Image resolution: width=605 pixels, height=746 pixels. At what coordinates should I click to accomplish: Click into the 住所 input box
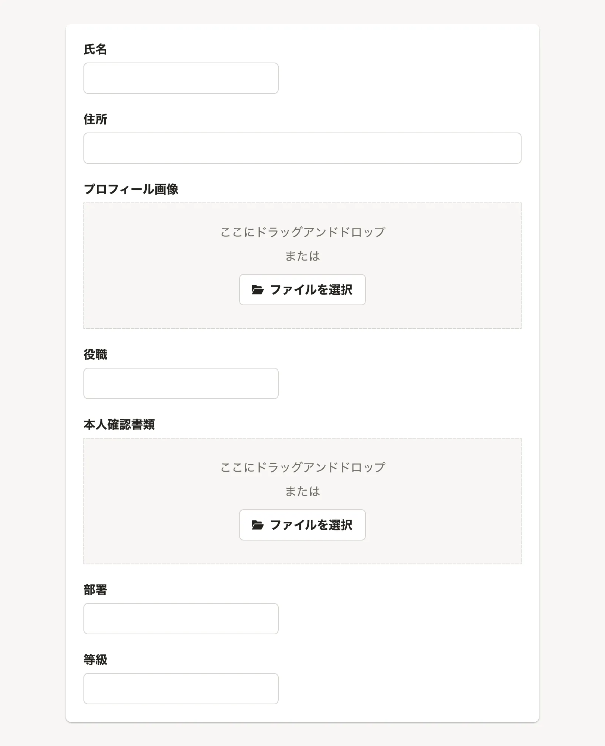[x=302, y=148]
